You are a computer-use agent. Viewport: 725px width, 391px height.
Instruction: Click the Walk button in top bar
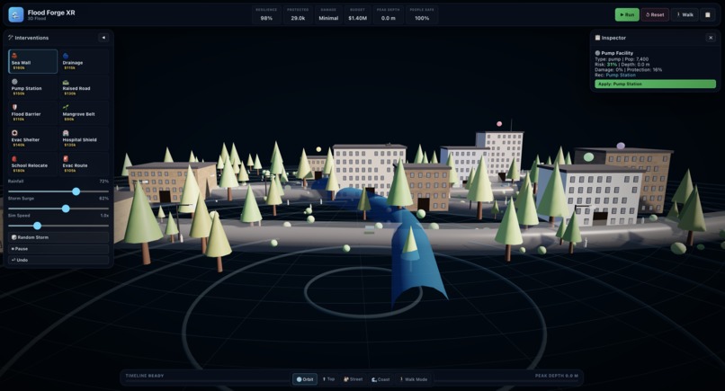[685, 14]
